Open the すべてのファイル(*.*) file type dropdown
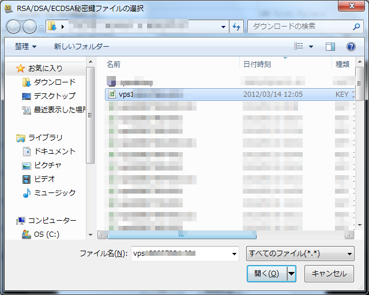This screenshot has width=369, height=295. (300, 254)
